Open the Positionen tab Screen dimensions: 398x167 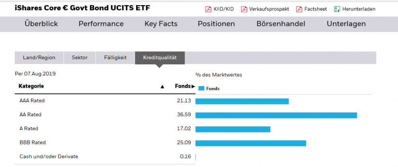[216, 24]
